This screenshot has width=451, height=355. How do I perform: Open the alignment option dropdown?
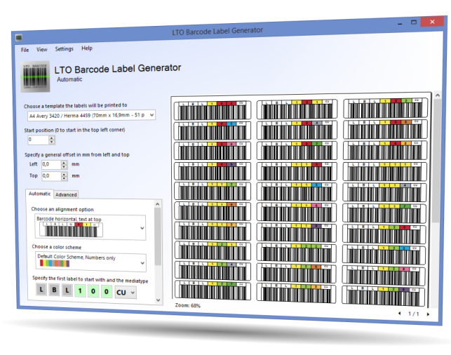tap(90, 227)
